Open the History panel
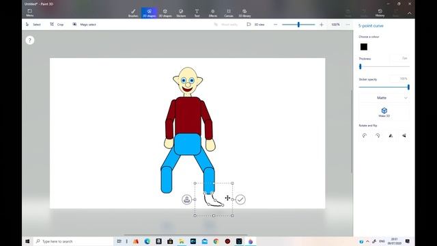The image size is (437, 246). (380, 13)
